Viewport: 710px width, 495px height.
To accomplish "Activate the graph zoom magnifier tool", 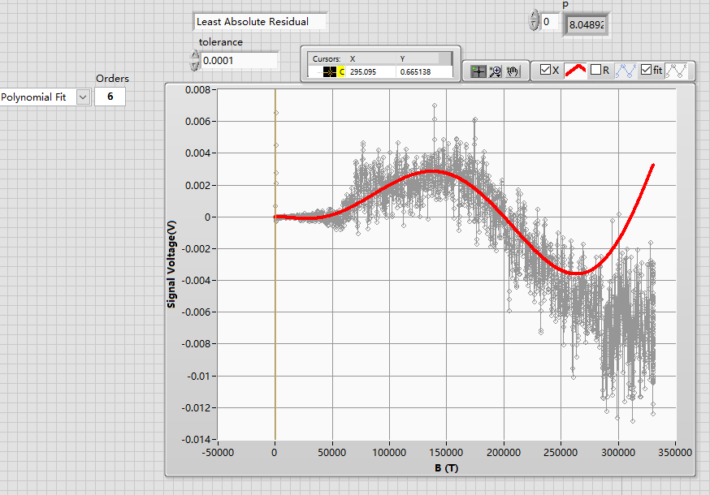I will coord(496,71).
